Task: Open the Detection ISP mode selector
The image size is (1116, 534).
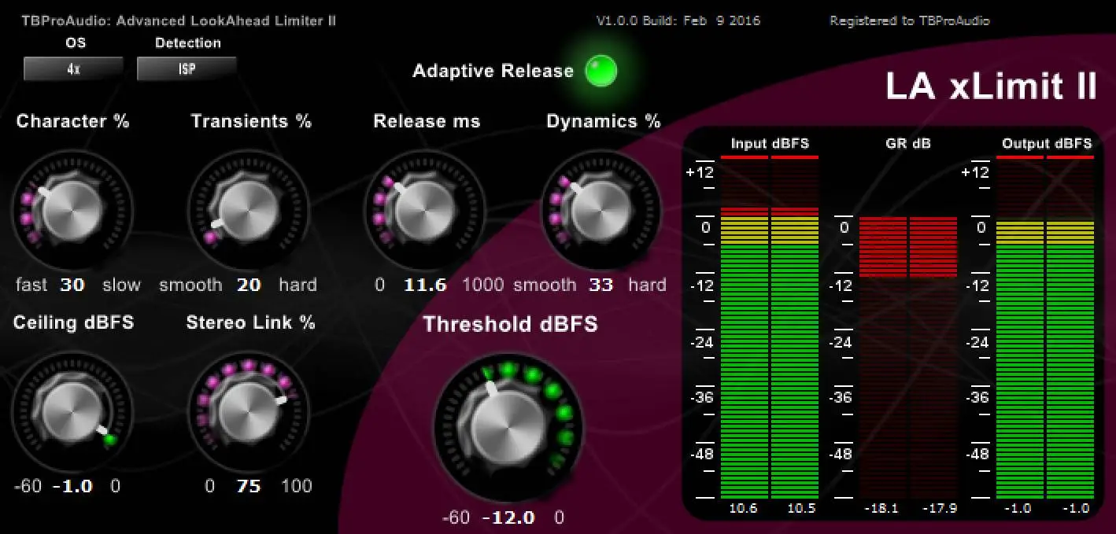Action: [187, 69]
